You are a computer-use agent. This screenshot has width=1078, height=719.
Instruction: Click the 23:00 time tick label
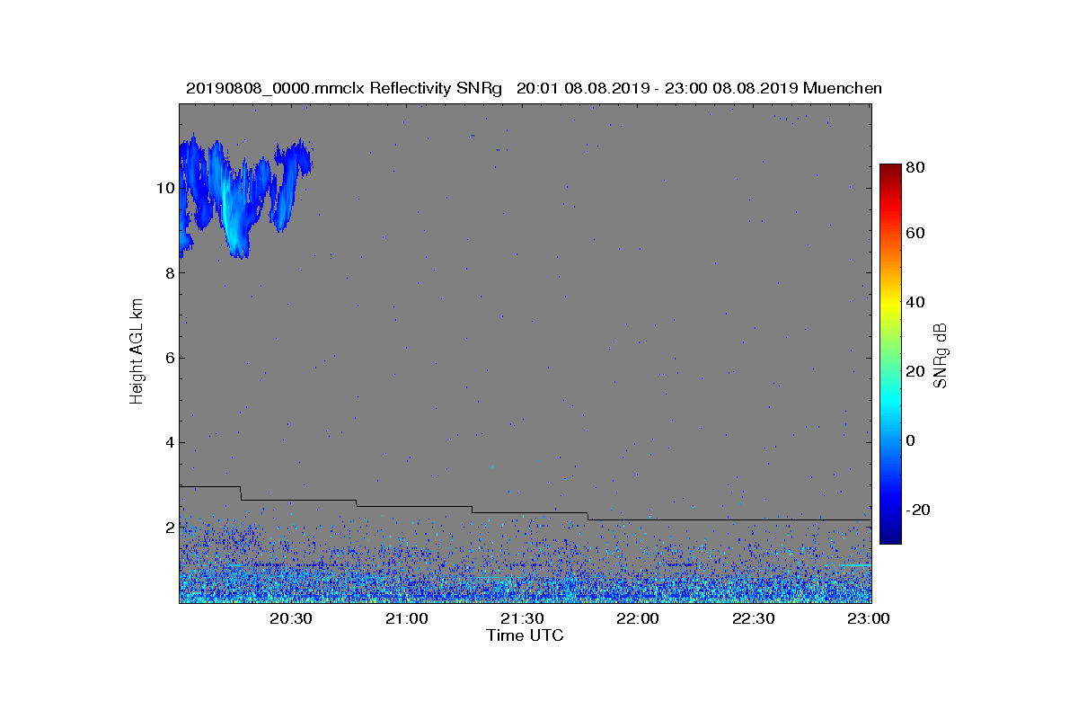coord(870,619)
